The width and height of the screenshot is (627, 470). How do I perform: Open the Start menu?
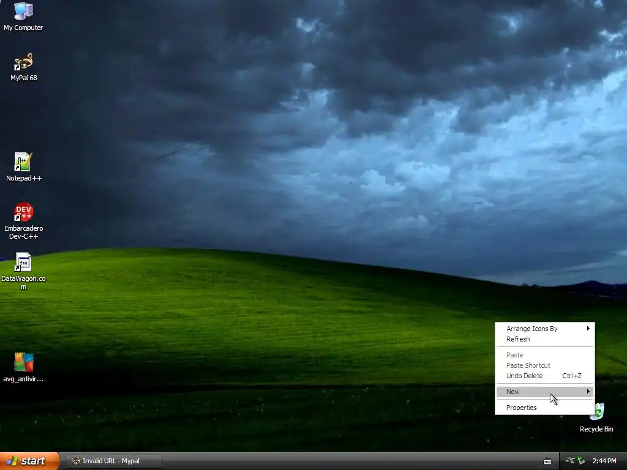click(x=29, y=461)
